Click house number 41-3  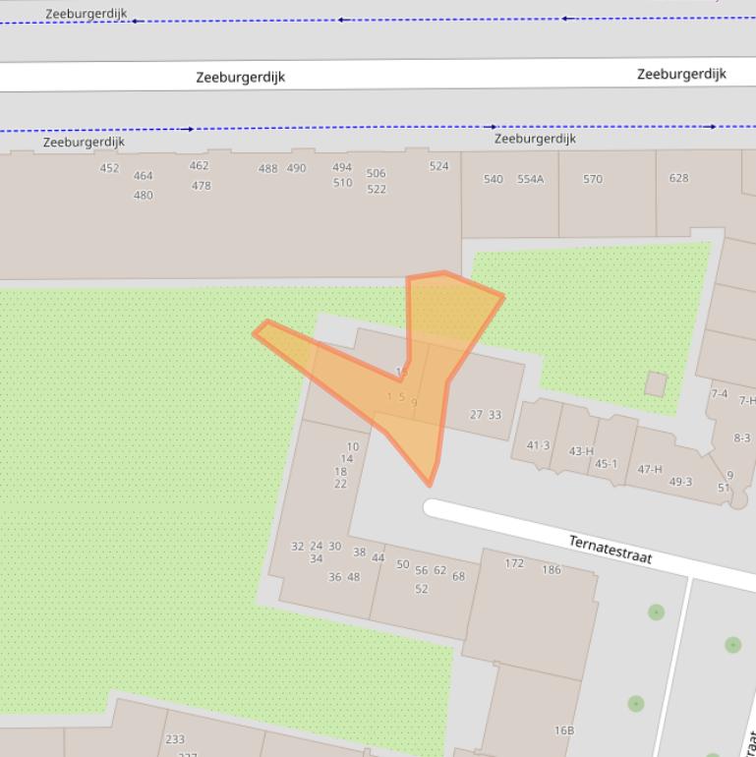538,445
